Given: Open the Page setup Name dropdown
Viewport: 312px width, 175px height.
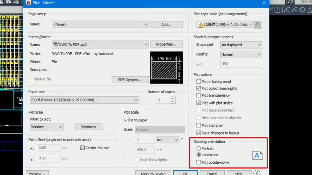Looking at the screenshot, I should tap(100, 24).
